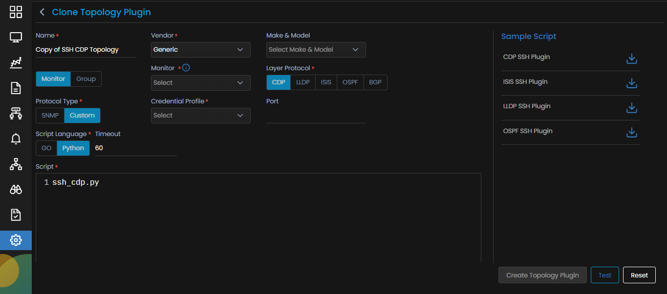Screen dimensions: 667x294
Task: Select the LLDP layer protocol tab
Action: pos(303,82)
